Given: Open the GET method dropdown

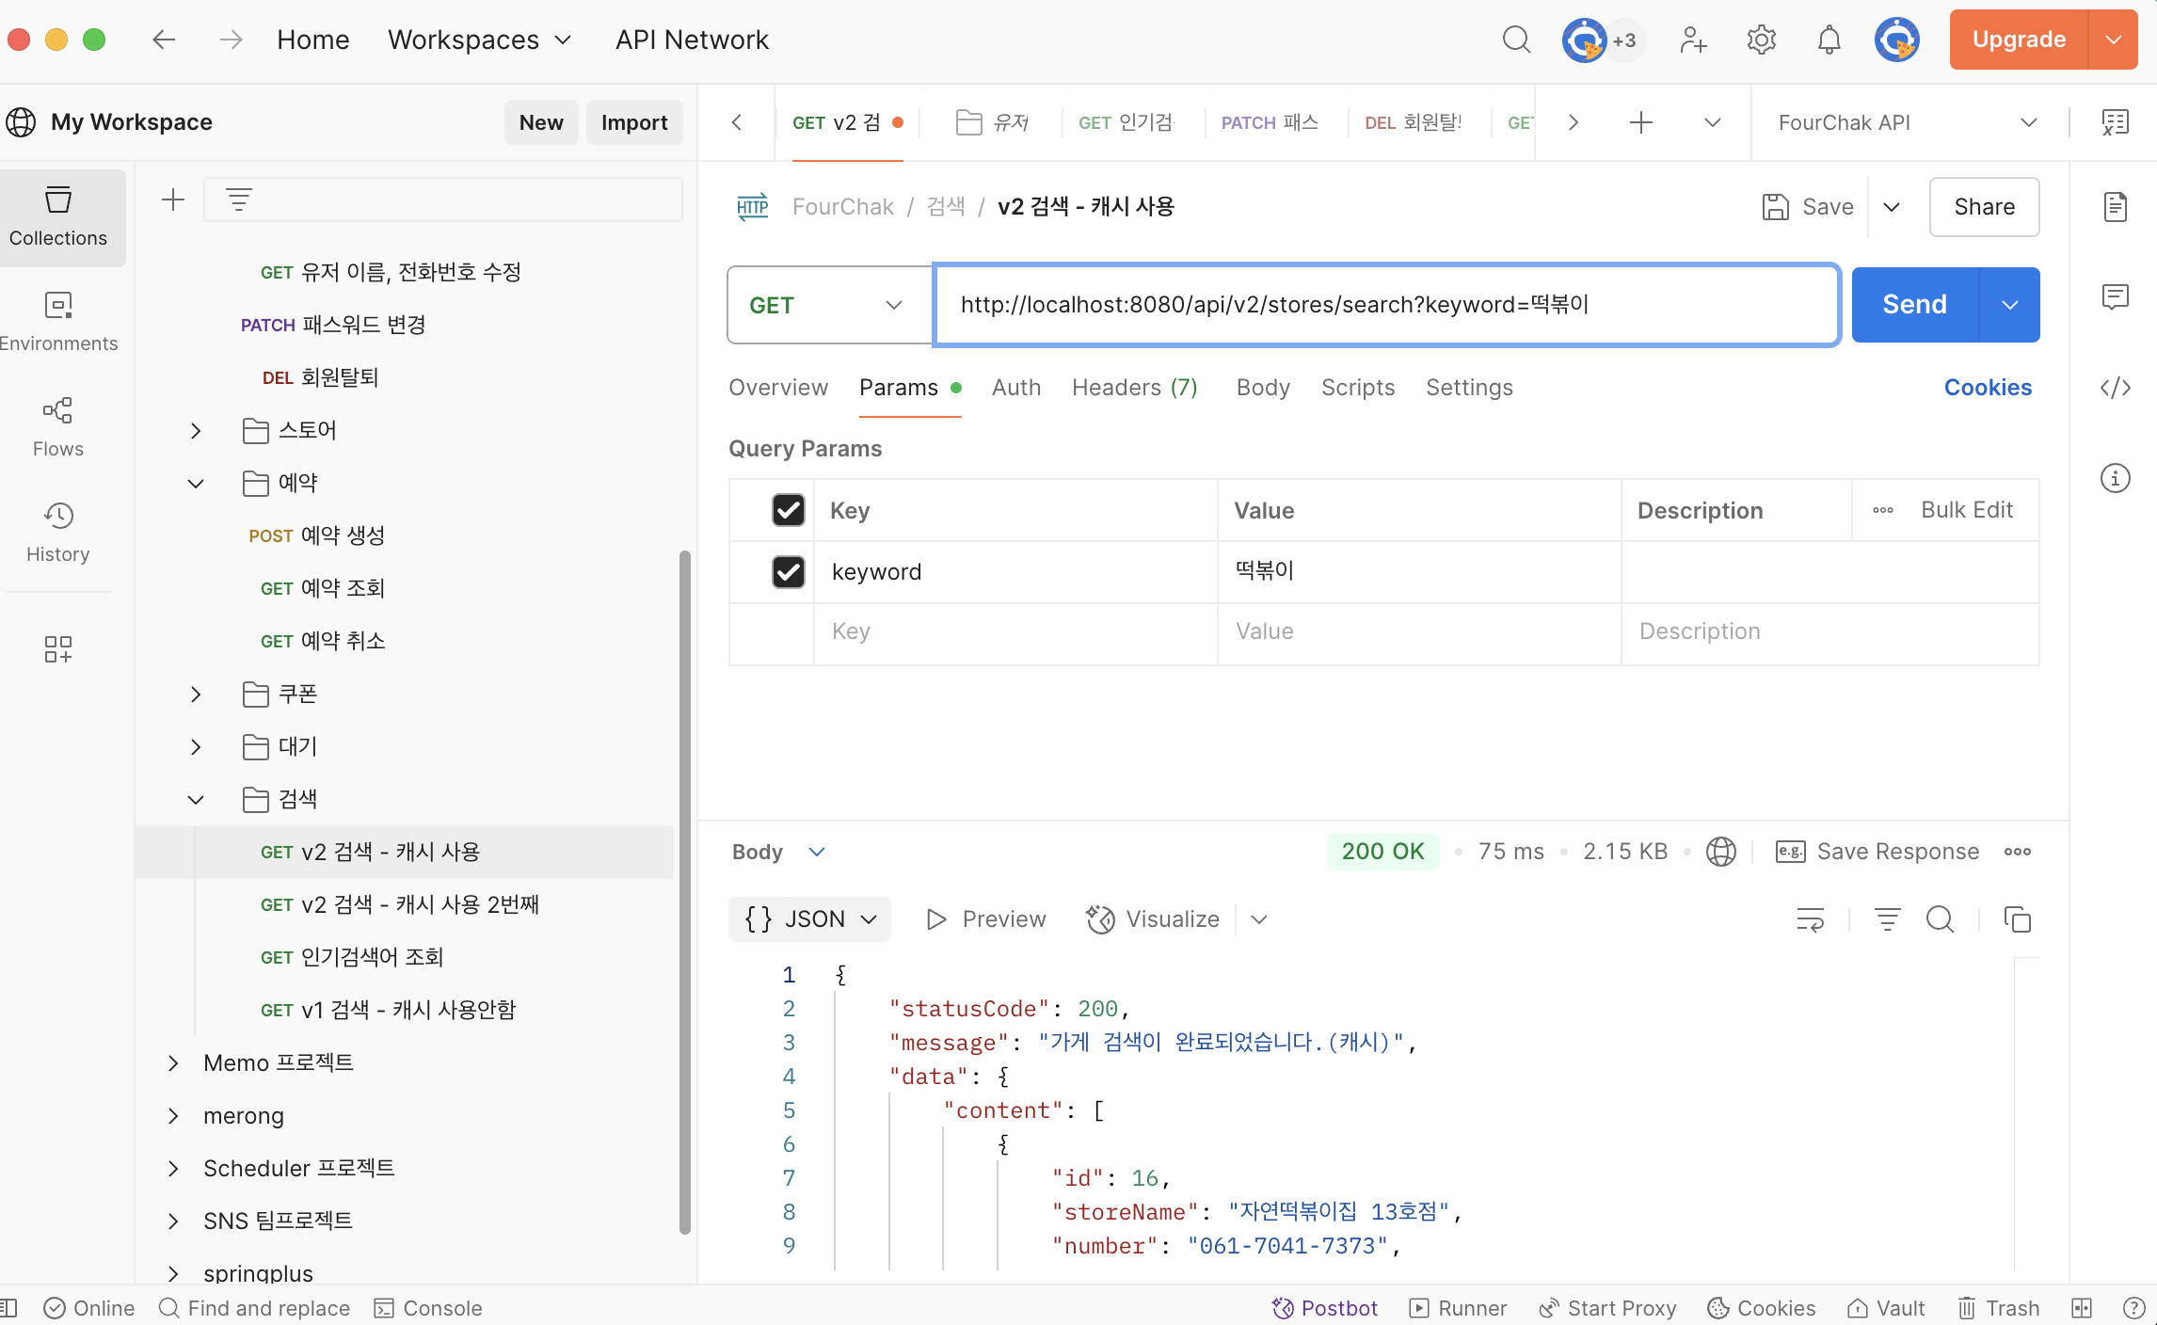Looking at the screenshot, I should coord(828,305).
